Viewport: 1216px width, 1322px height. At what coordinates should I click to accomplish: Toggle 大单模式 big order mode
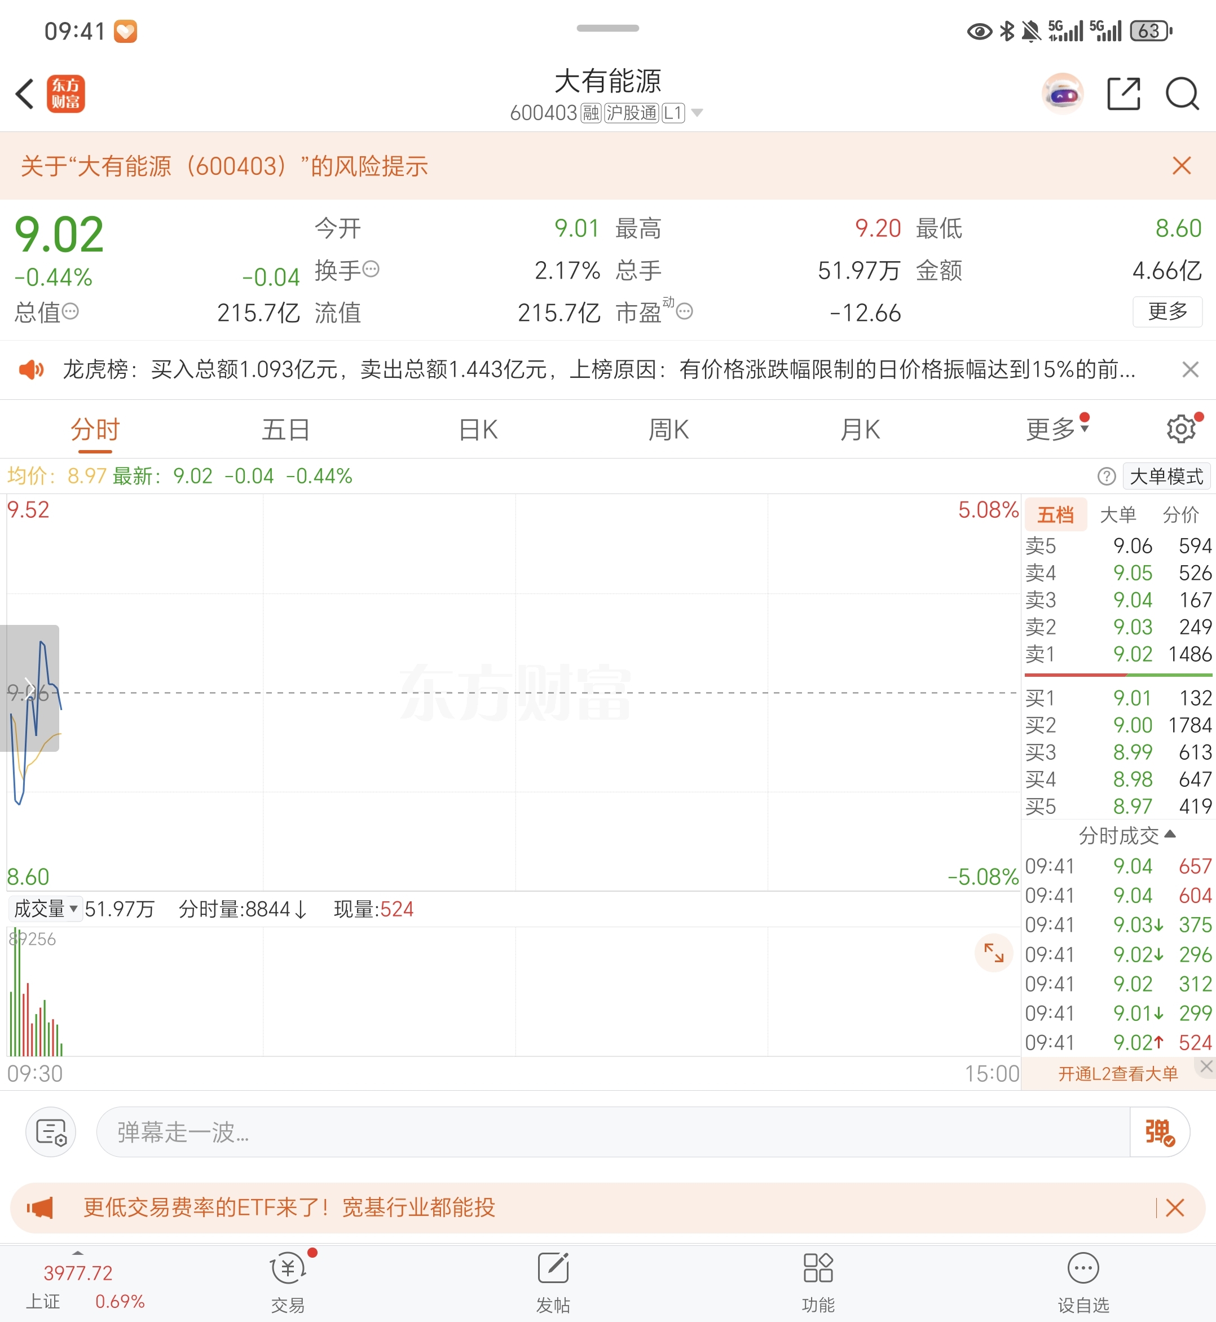point(1165,476)
